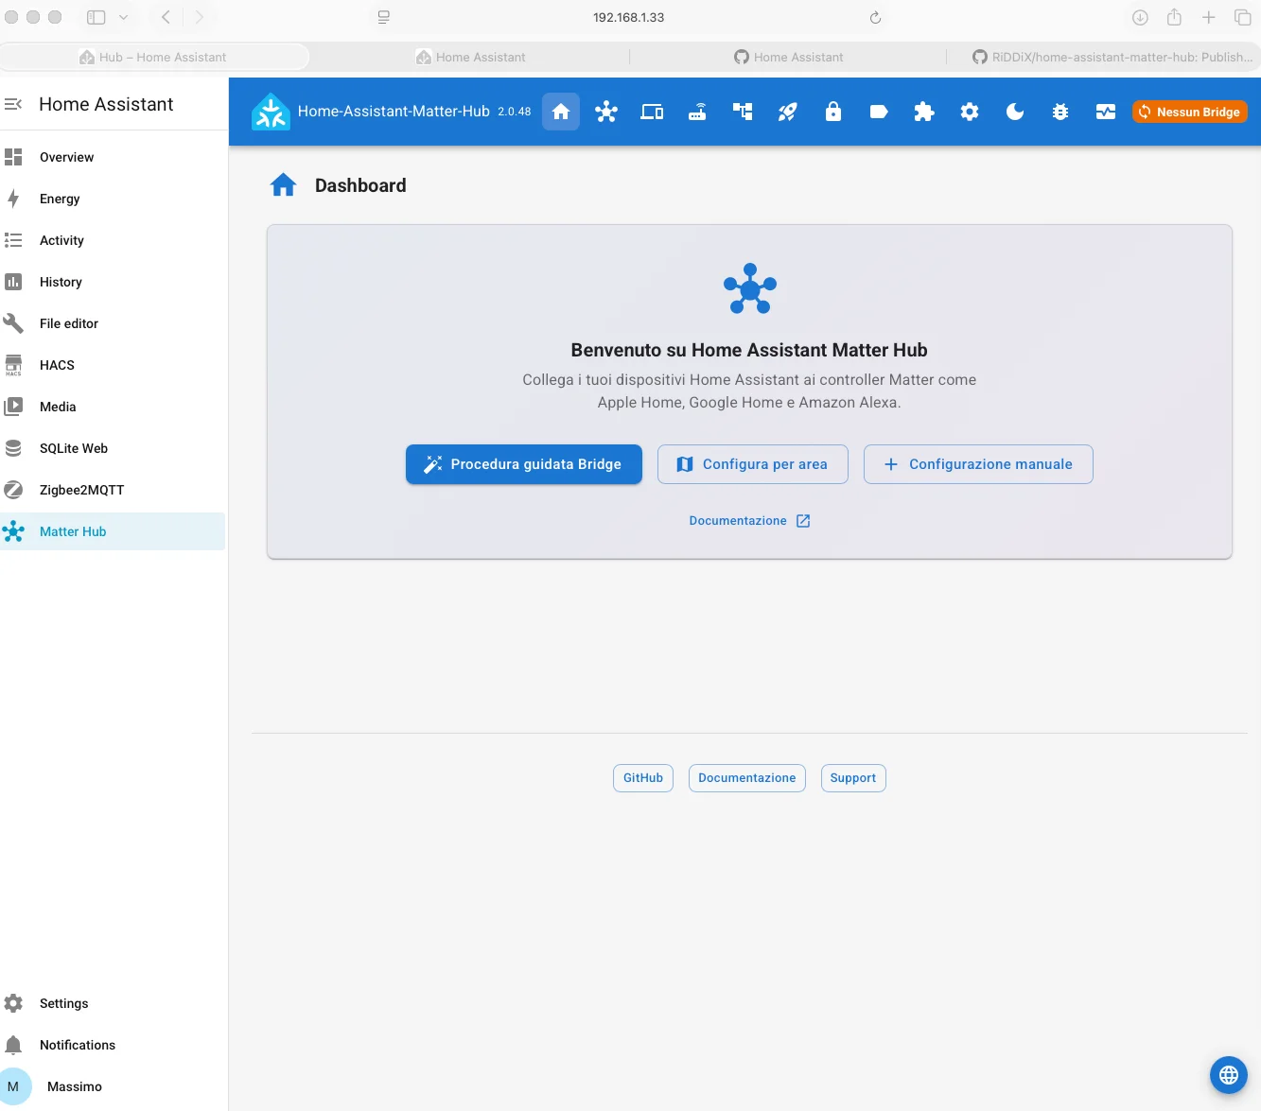Viewport: 1261px width, 1111px height.
Task: Start Procedura guidata Bridge wizard
Action: tap(524, 464)
